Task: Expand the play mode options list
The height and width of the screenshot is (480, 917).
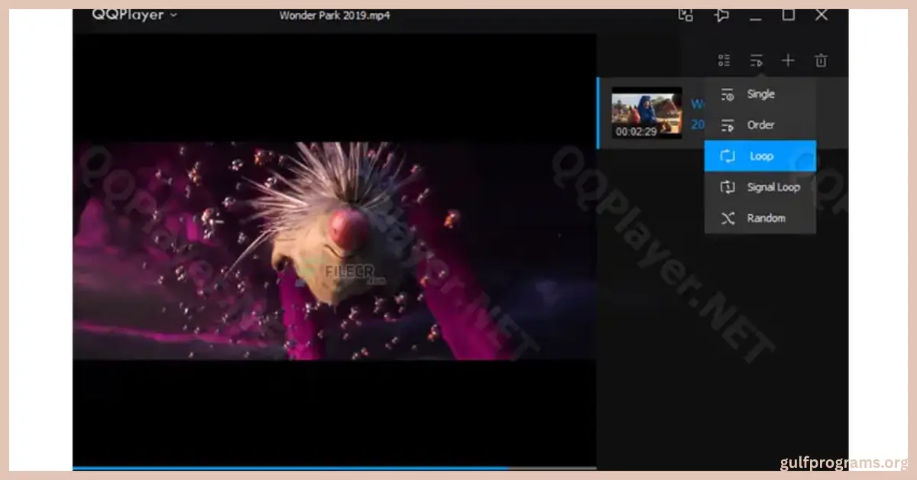Action: 756,60
